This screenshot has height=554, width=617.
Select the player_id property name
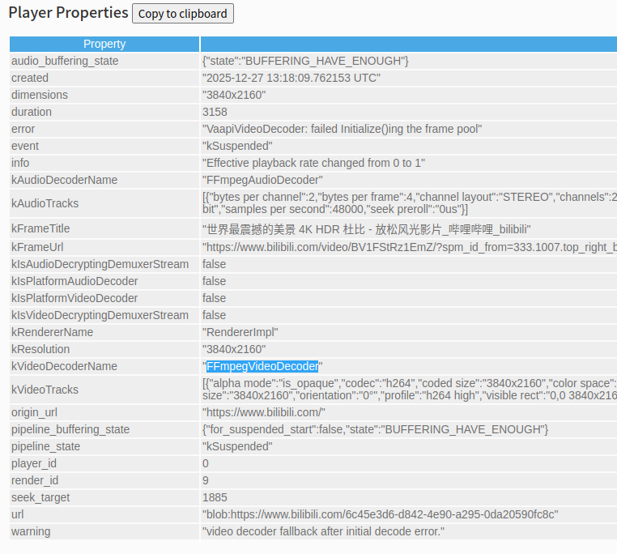[x=34, y=463]
